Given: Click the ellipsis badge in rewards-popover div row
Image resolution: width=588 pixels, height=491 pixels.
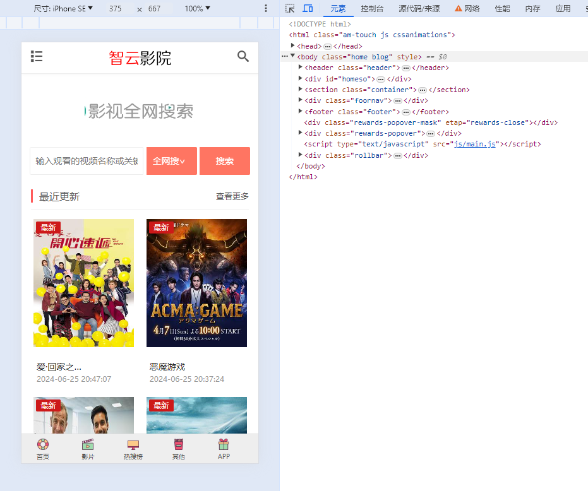Looking at the screenshot, I should tap(431, 133).
